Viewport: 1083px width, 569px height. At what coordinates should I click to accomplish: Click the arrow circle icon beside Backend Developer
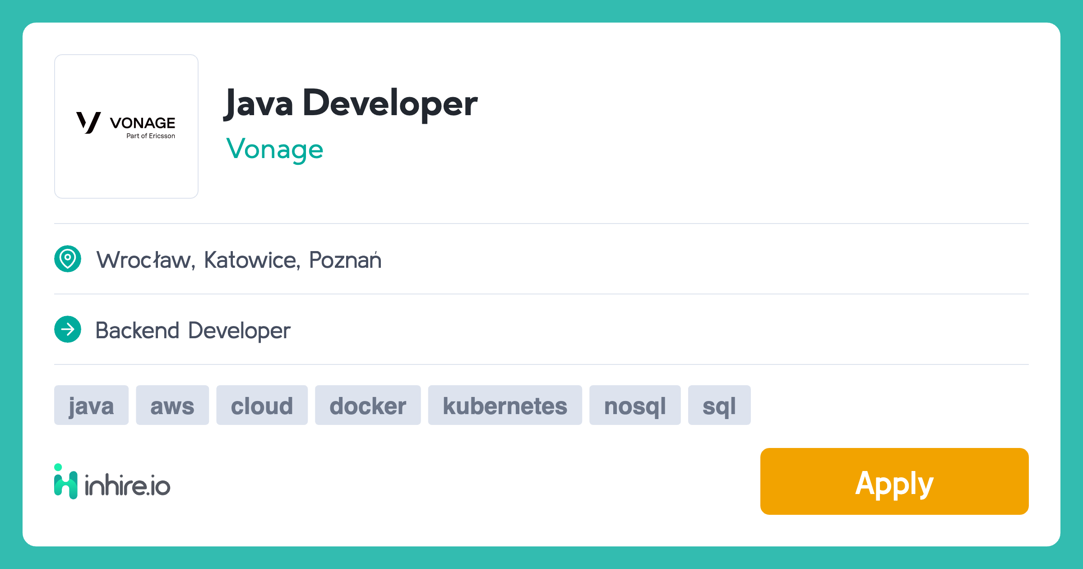pos(68,329)
